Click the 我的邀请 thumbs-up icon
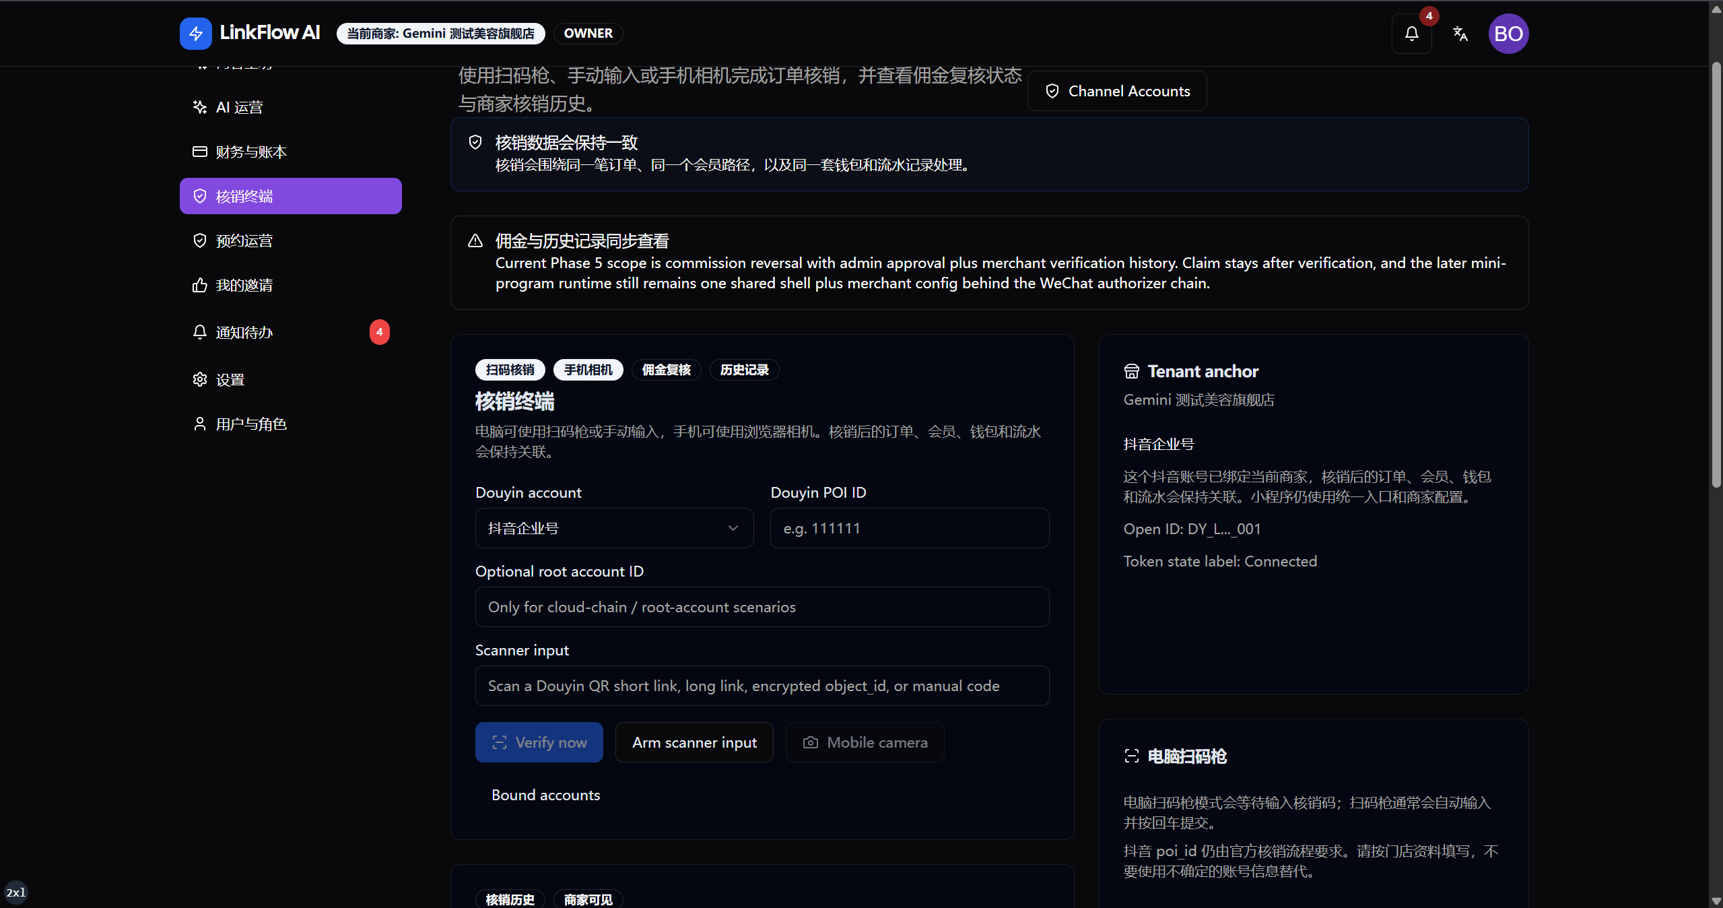The image size is (1723, 908). (x=200, y=285)
